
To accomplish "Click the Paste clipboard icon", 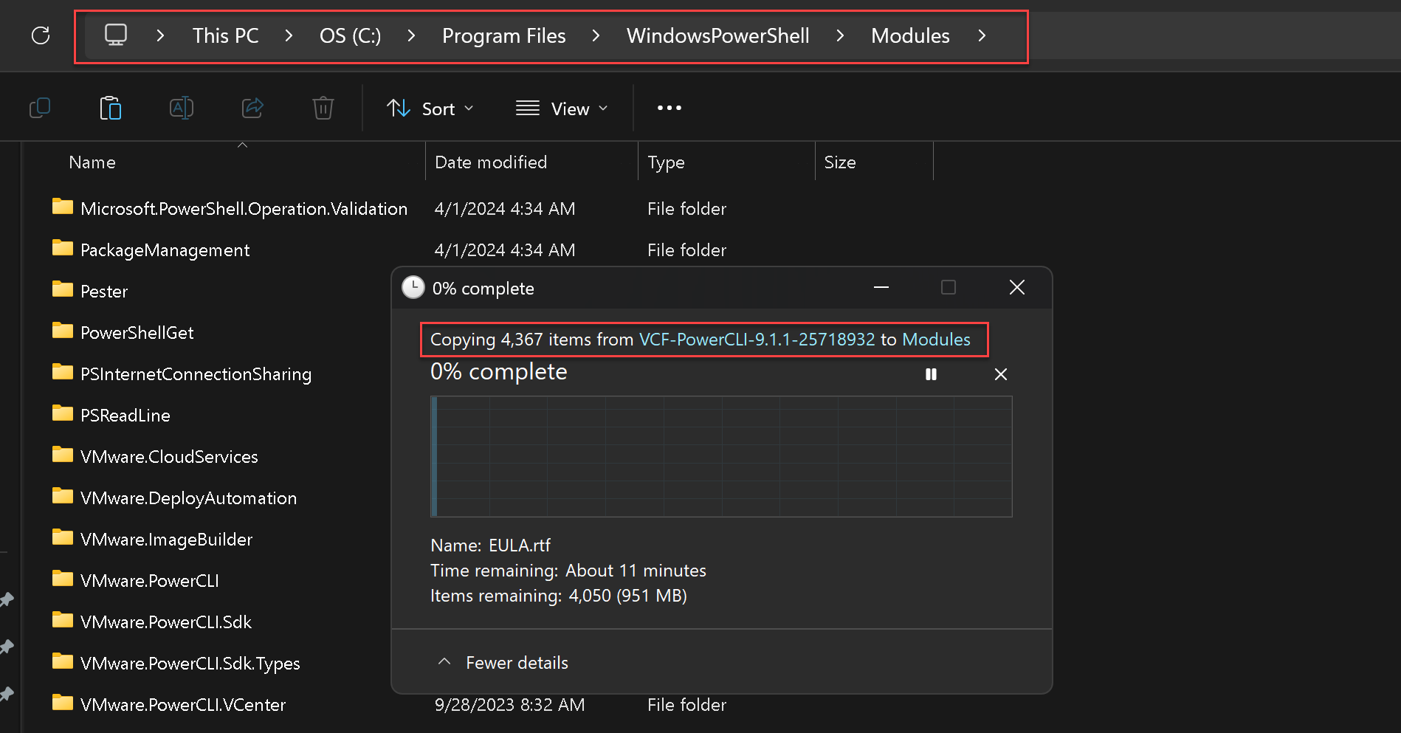I will 111,109.
